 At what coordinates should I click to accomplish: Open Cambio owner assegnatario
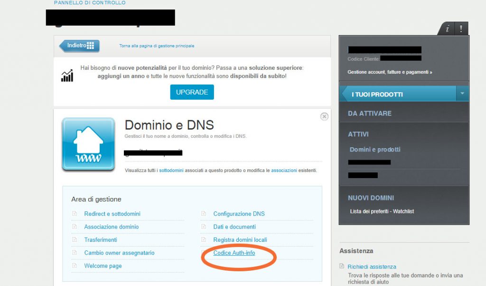119,253
